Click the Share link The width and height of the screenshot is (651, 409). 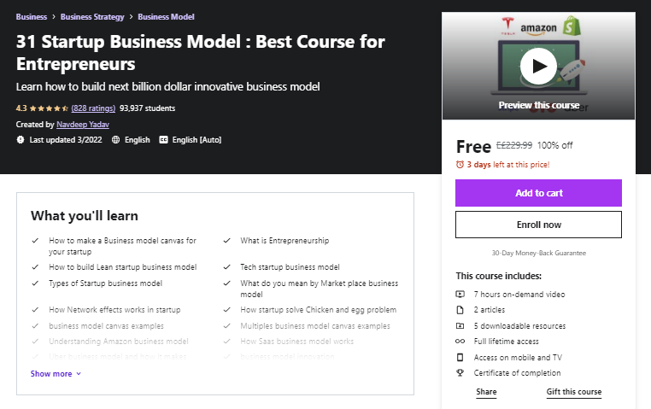(x=486, y=392)
